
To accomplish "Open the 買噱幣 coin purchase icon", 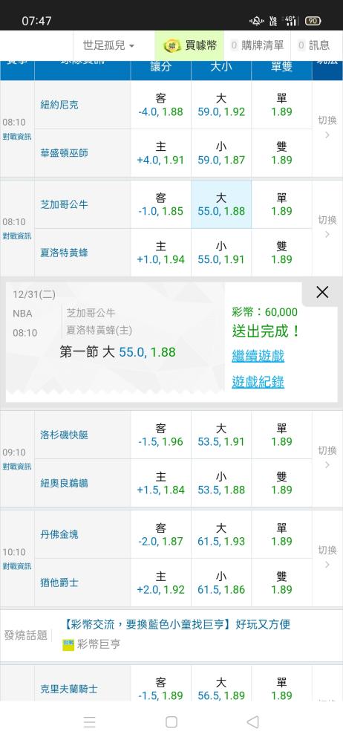I will [x=172, y=45].
